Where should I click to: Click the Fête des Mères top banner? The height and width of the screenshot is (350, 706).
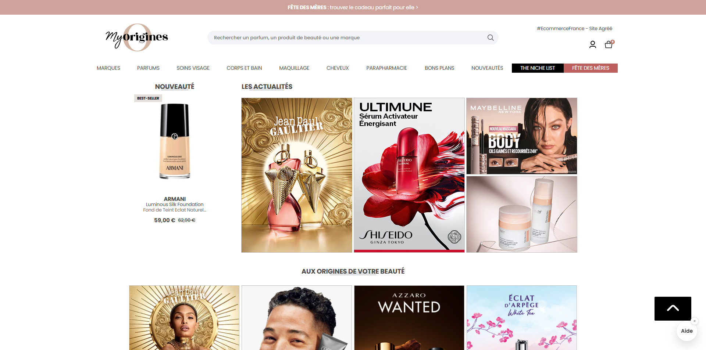click(x=353, y=7)
